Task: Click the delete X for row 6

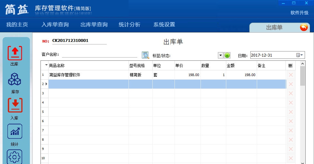Action: point(291,121)
